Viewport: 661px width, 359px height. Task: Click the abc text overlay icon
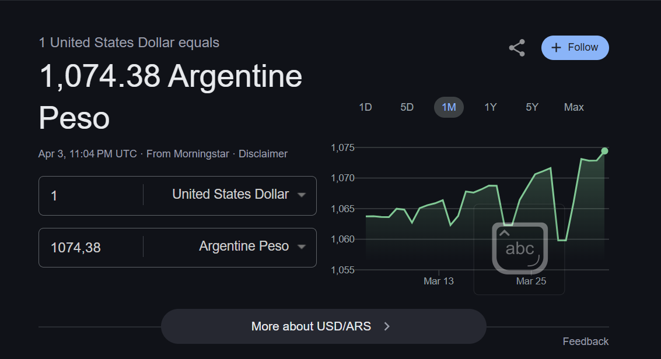click(520, 248)
